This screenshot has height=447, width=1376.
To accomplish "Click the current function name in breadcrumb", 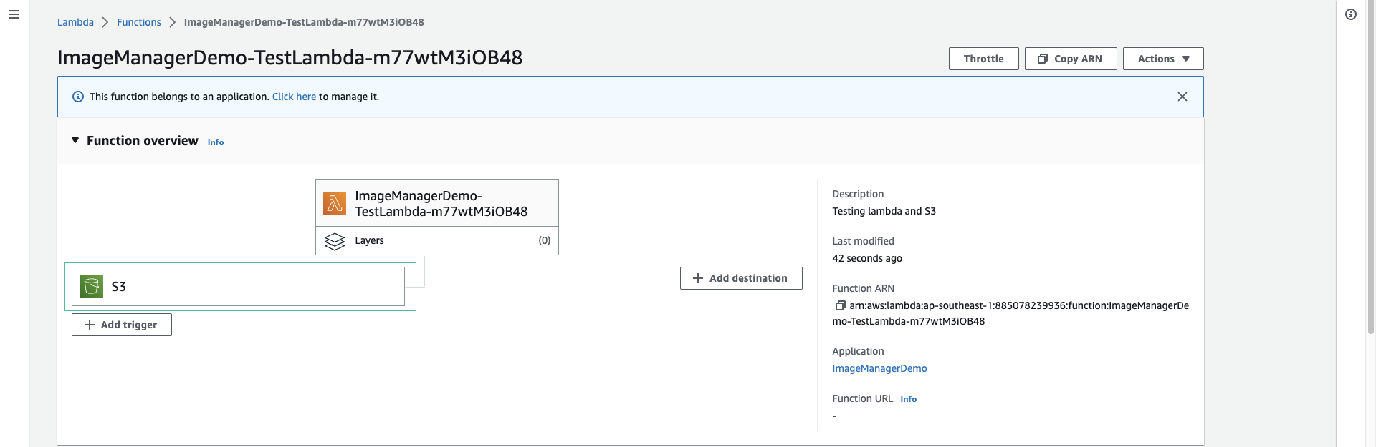I will pos(304,22).
